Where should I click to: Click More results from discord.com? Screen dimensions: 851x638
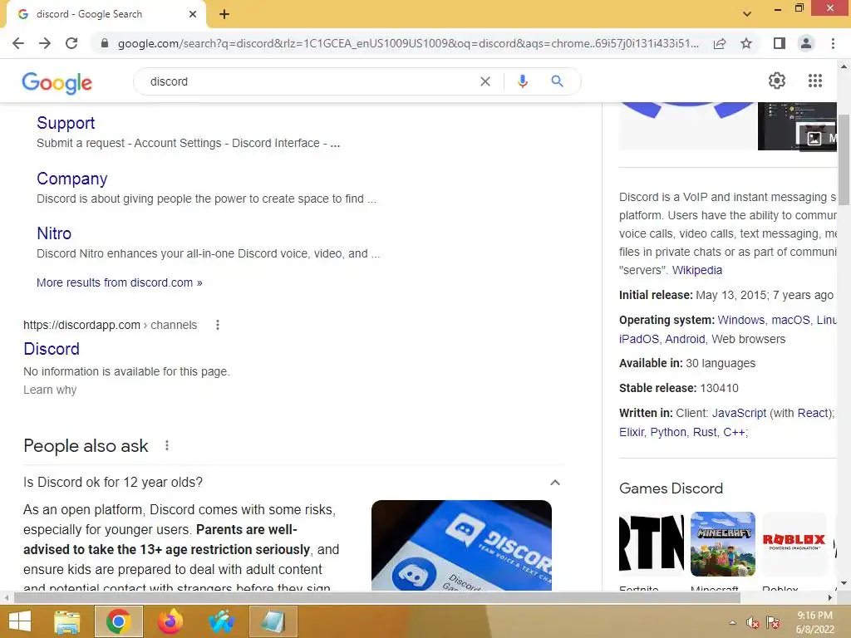click(x=120, y=282)
